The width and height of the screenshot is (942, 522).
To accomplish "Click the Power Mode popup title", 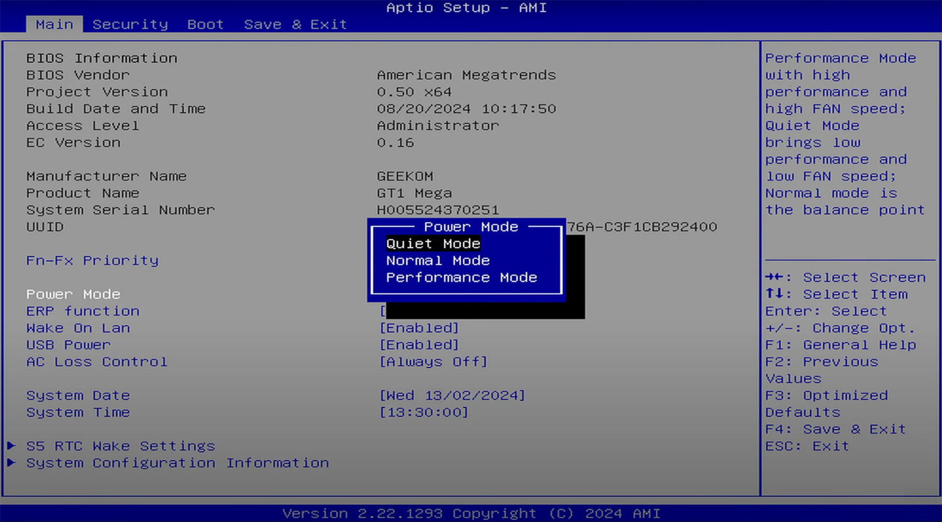I will coord(471,226).
